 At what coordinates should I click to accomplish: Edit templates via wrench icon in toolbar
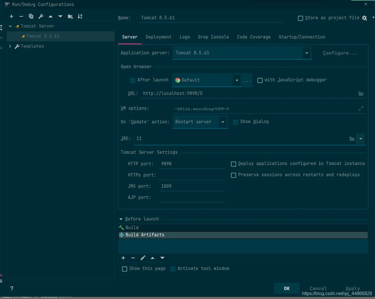click(41, 16)
